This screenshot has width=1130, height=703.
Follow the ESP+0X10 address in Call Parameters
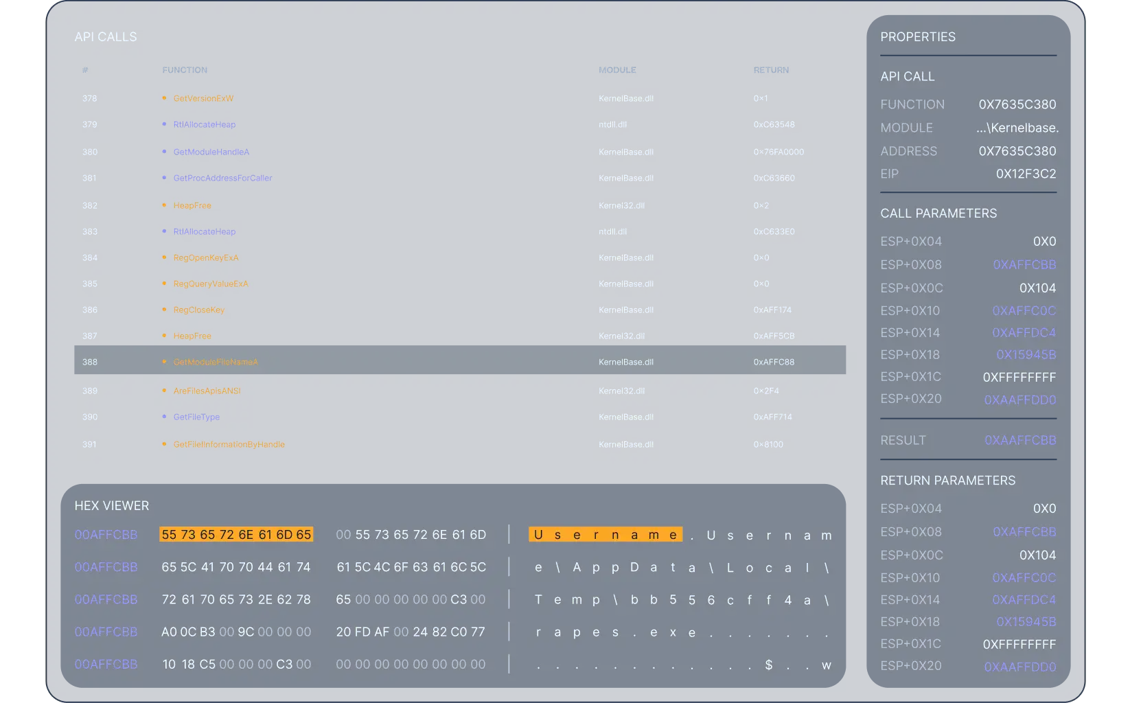coord(1024,310)
